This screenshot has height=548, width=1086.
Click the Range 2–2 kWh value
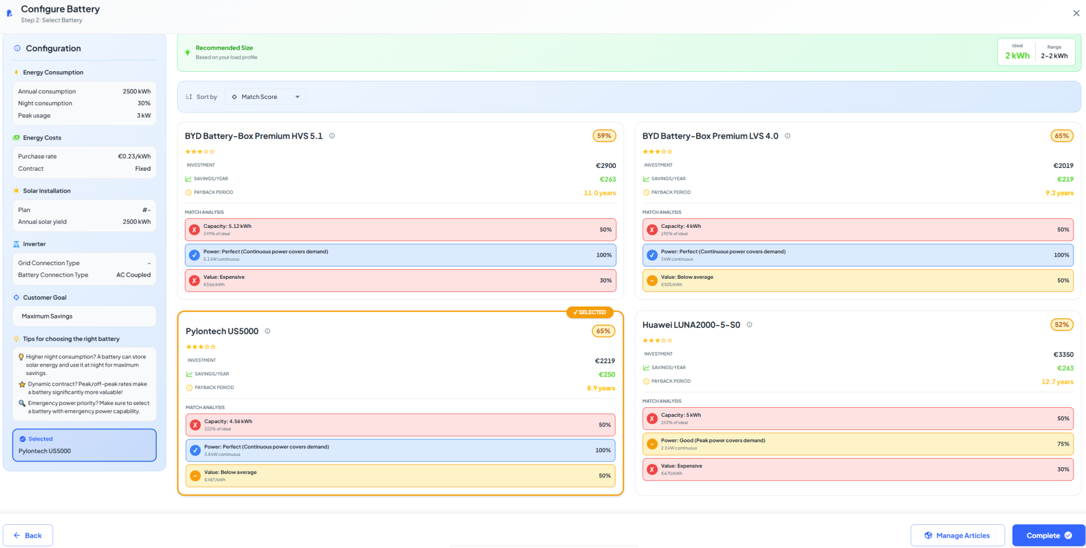(1054, 55)
